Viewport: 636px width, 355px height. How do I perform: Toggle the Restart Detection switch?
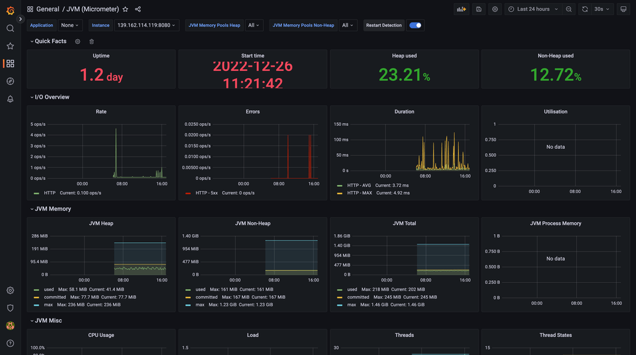[x=415, y=26]
